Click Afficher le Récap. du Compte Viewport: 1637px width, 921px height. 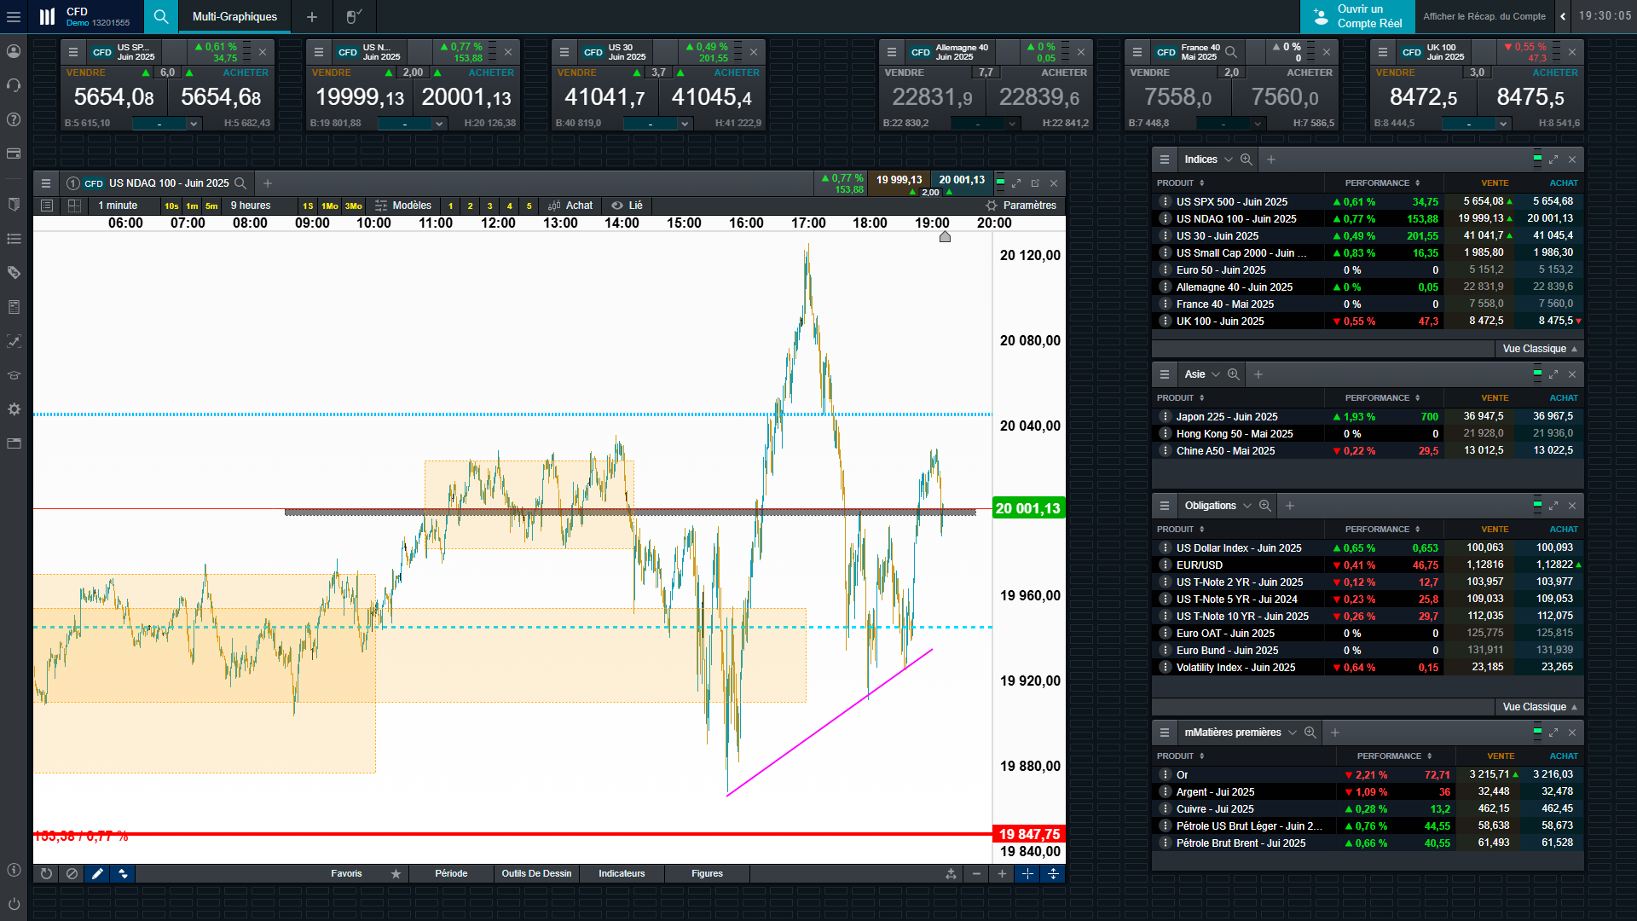click(1484, 16)
